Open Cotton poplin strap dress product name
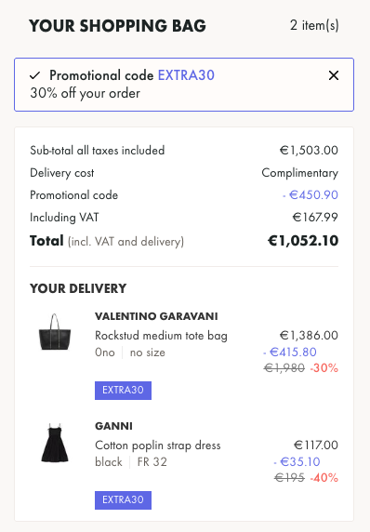370x532 pixels. coord(158,446)
